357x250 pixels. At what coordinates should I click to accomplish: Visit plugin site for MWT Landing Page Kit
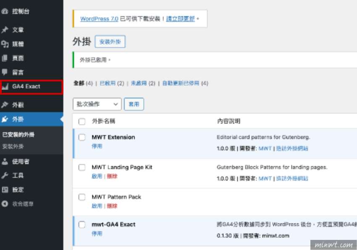point(292,178)
